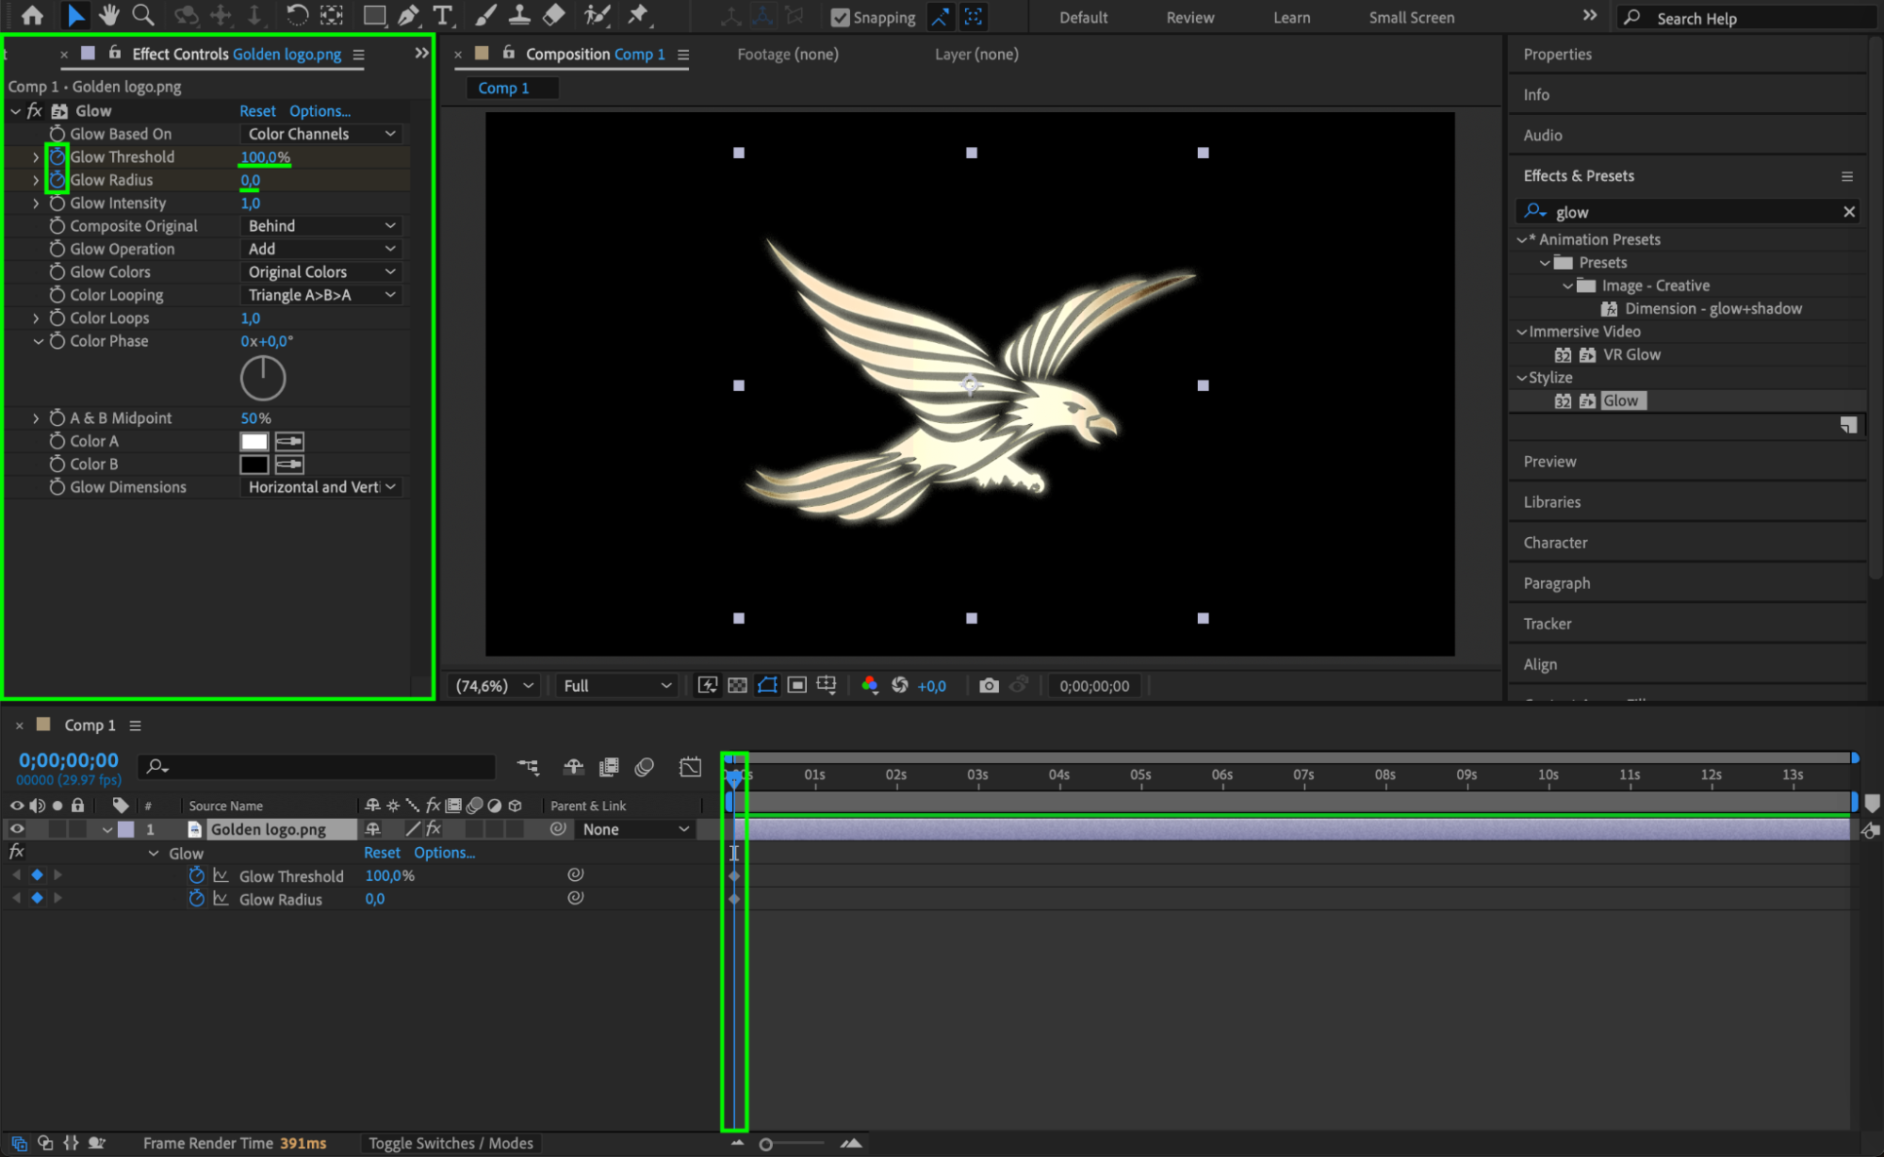Viewport: 1884px width, 1157px height.
Task: Hide the Golden logo.png layer
Action: pos(17,829)
